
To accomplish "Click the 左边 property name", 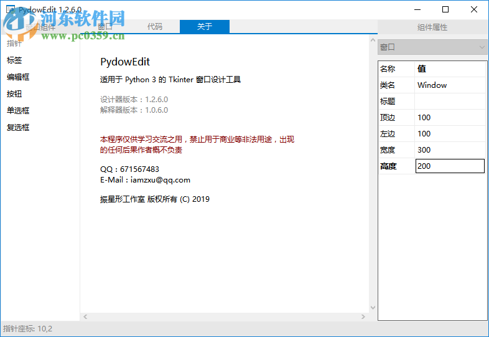I will point(397,134).
